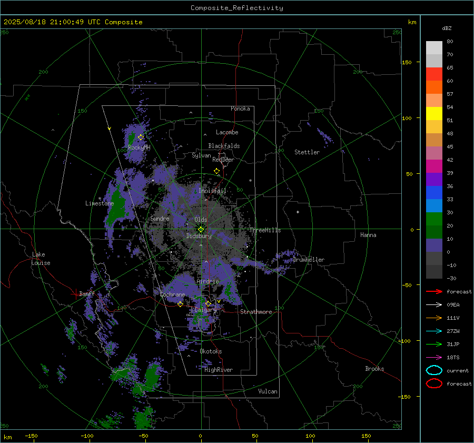Click the -150 value on bottom km axis
This screenshot has height=443, width=474.
[31, 436]
